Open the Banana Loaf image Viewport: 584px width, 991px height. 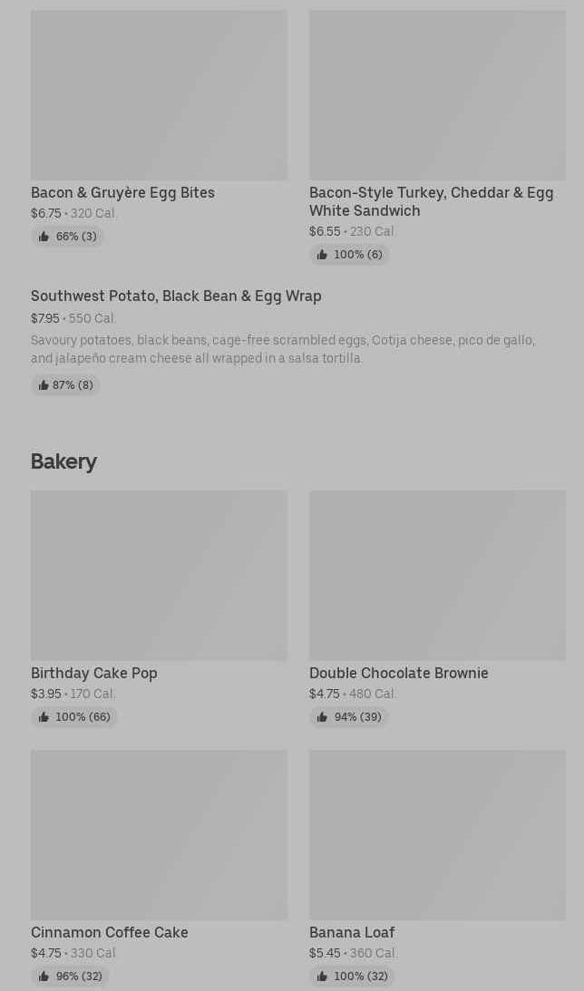[x=437, y=835]
